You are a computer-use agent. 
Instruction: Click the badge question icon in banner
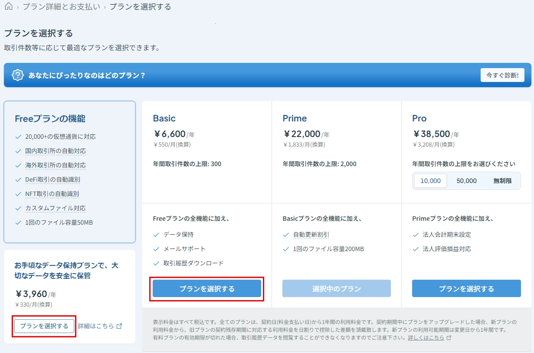[17, 75]
